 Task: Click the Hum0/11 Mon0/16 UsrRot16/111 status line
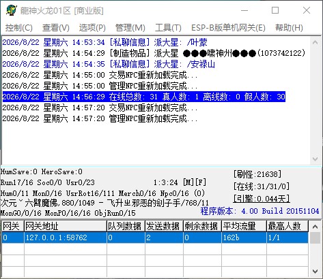coord(102,193)
